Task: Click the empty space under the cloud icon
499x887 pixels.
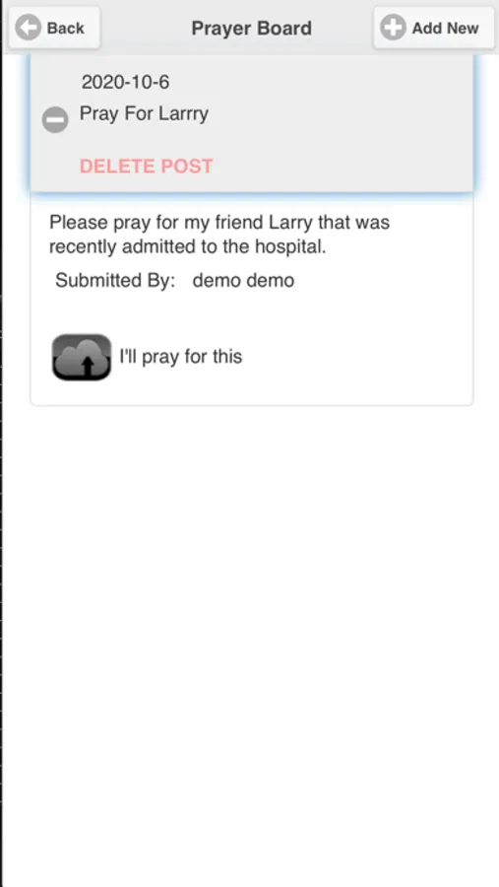Action: pyautogui.click(x=82, y=393)
